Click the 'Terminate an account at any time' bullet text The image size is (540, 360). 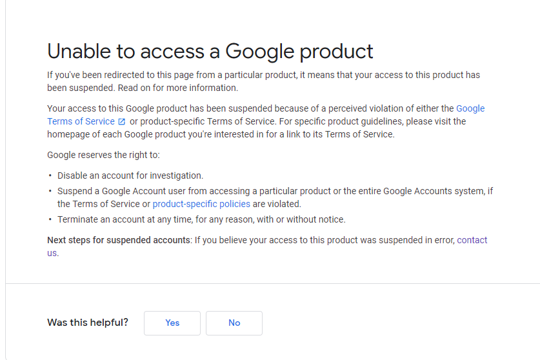201,219
